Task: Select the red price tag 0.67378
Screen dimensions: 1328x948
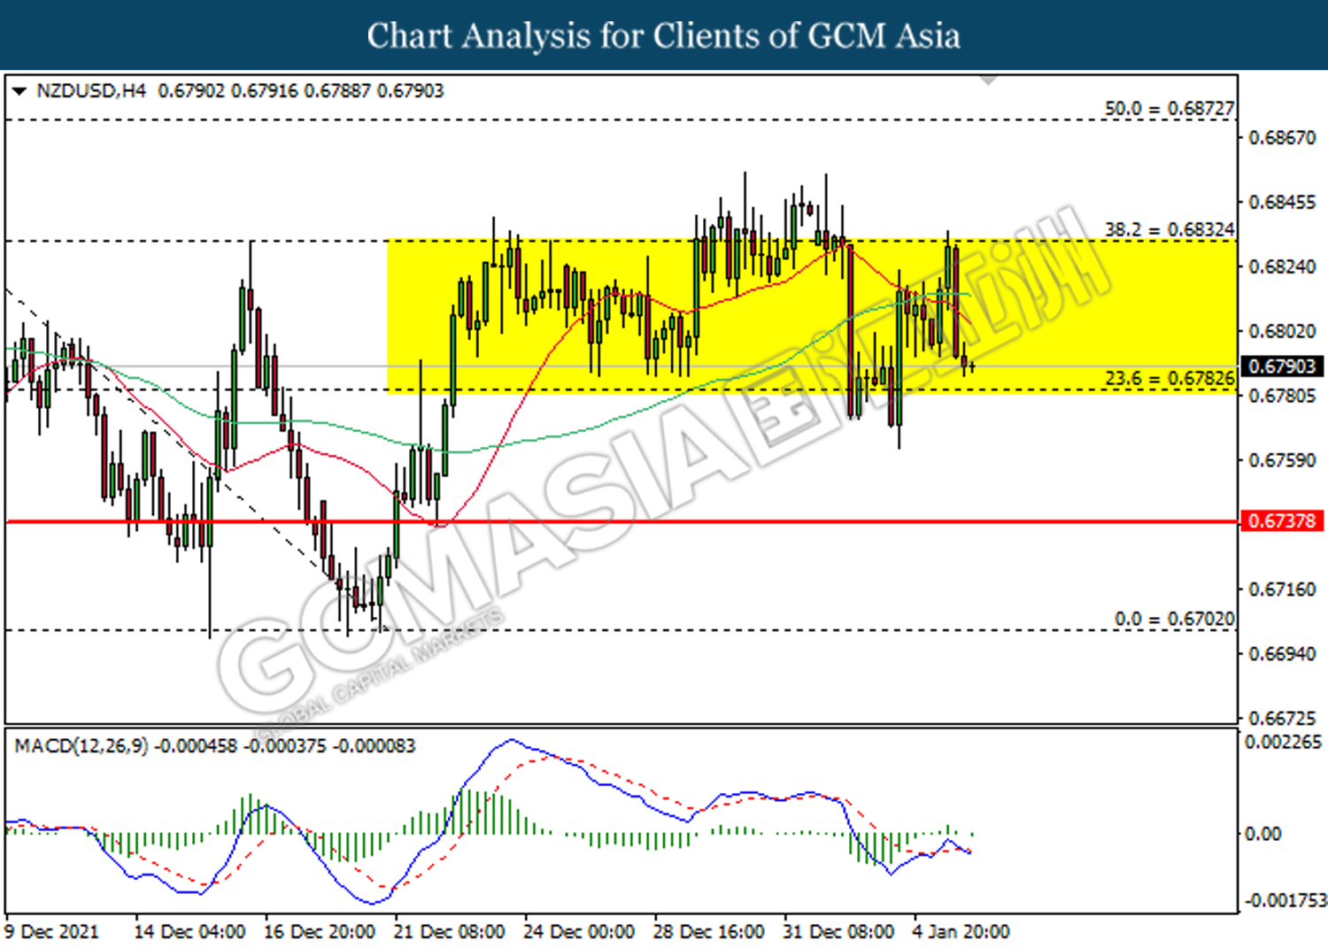Action: coord(1282,520)
